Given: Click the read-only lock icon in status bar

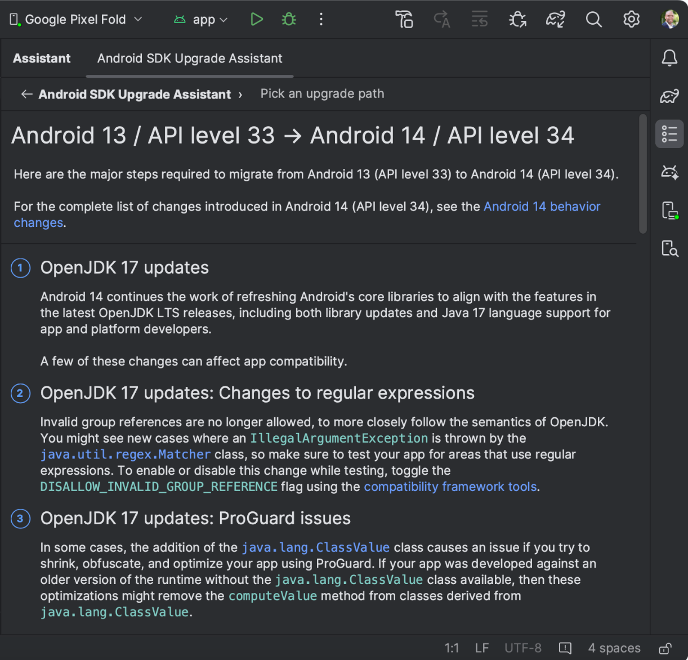Looking at the screenshot, I should (x=665, y=648).
